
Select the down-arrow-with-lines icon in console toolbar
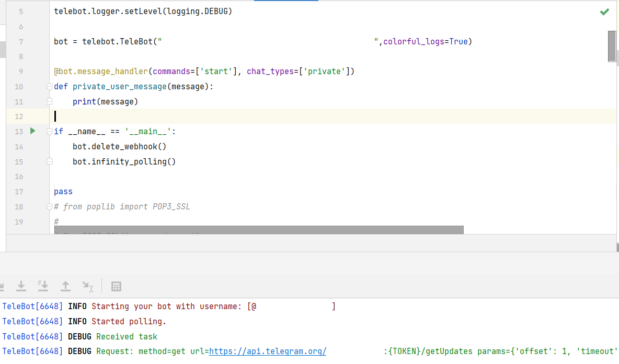pyautogui.click(x=43, y=286)
